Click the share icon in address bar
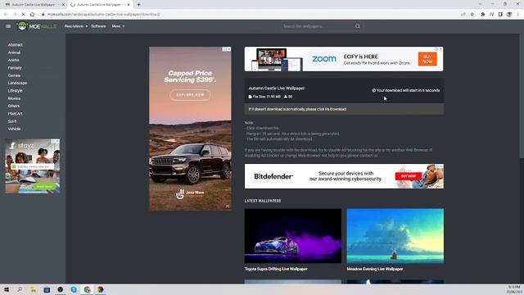 click(463, 15)
